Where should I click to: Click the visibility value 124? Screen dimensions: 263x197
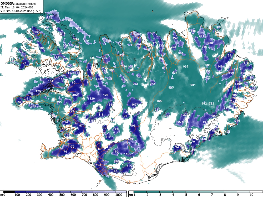tap(229, 55)
